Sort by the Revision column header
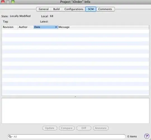This screenshot has height=140, width=151. [10, 27]
